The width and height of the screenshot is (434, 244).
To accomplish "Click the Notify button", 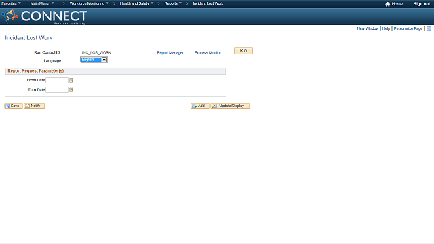I will tap(34, 106).
